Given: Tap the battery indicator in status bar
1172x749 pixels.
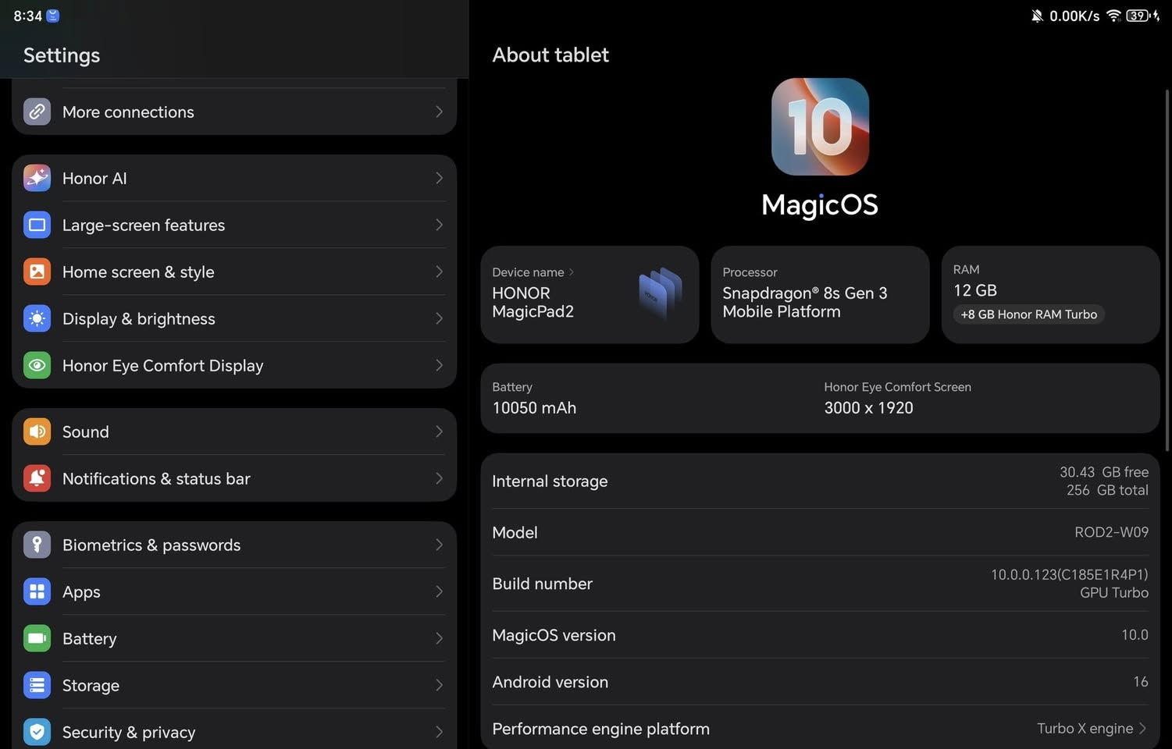Looking at the screenshot, I should click(1142, 16).
